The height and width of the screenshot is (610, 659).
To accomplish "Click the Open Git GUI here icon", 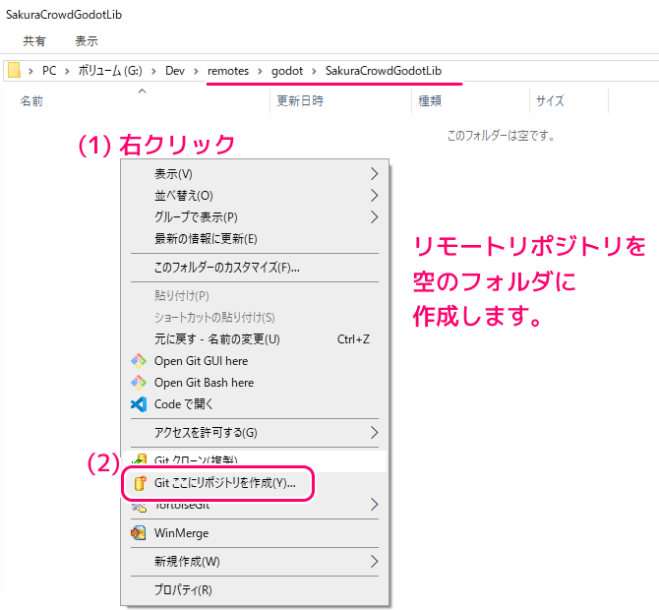I will click(x=139, y=361).
